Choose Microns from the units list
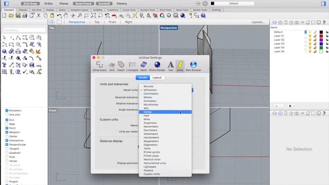329x185 pixels. 165,86
